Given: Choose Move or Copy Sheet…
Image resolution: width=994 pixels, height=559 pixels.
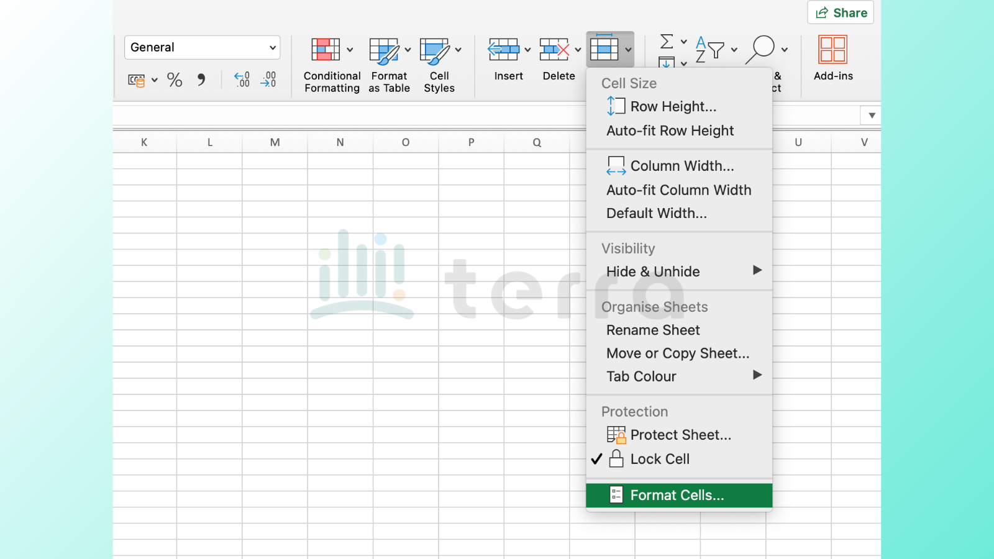Looking at the screenshot, I should 679,353.
